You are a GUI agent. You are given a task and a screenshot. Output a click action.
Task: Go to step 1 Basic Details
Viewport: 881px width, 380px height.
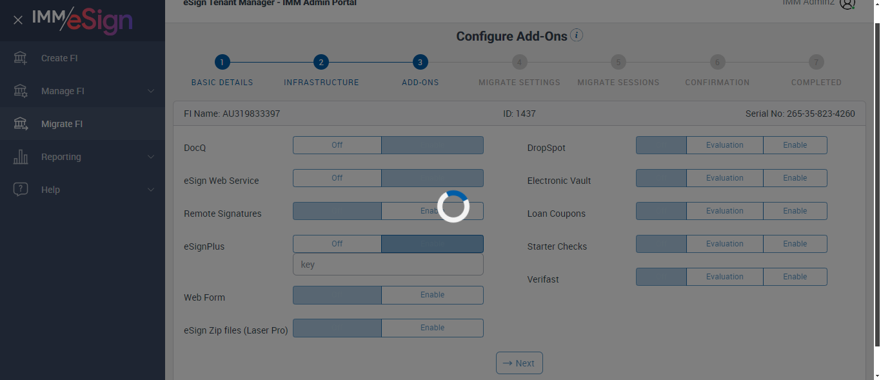222,63
